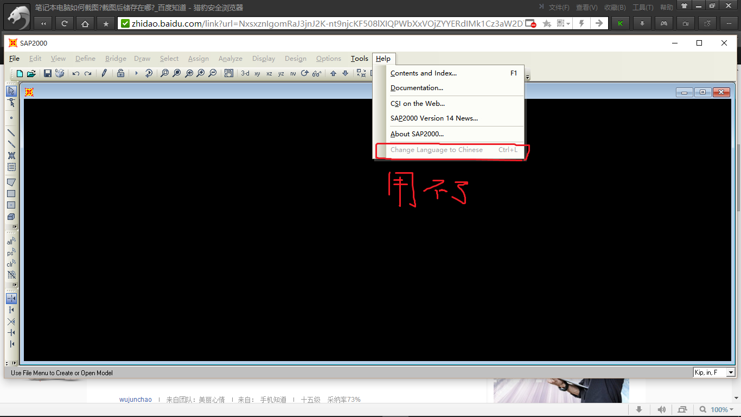Click the perspective glasses toggle icon
Image resolution: width=741 pixels, height=417 pixels.
[x=317, y=73]
